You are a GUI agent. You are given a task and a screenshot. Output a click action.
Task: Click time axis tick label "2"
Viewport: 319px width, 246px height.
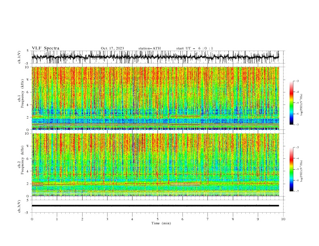[82, 219]
